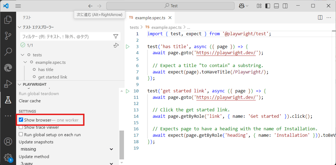This screenshot has width=336, height=165.
Task: Place cursor on line number 7
Action: click(x=137, y=72)
